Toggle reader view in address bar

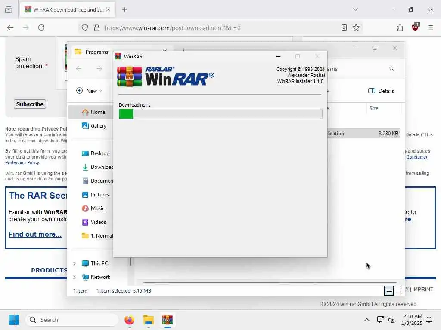click(344, 27)
